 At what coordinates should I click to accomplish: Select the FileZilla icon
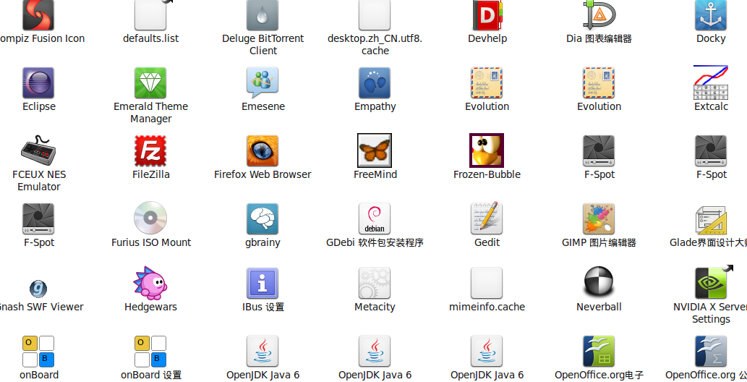[150, 150]
